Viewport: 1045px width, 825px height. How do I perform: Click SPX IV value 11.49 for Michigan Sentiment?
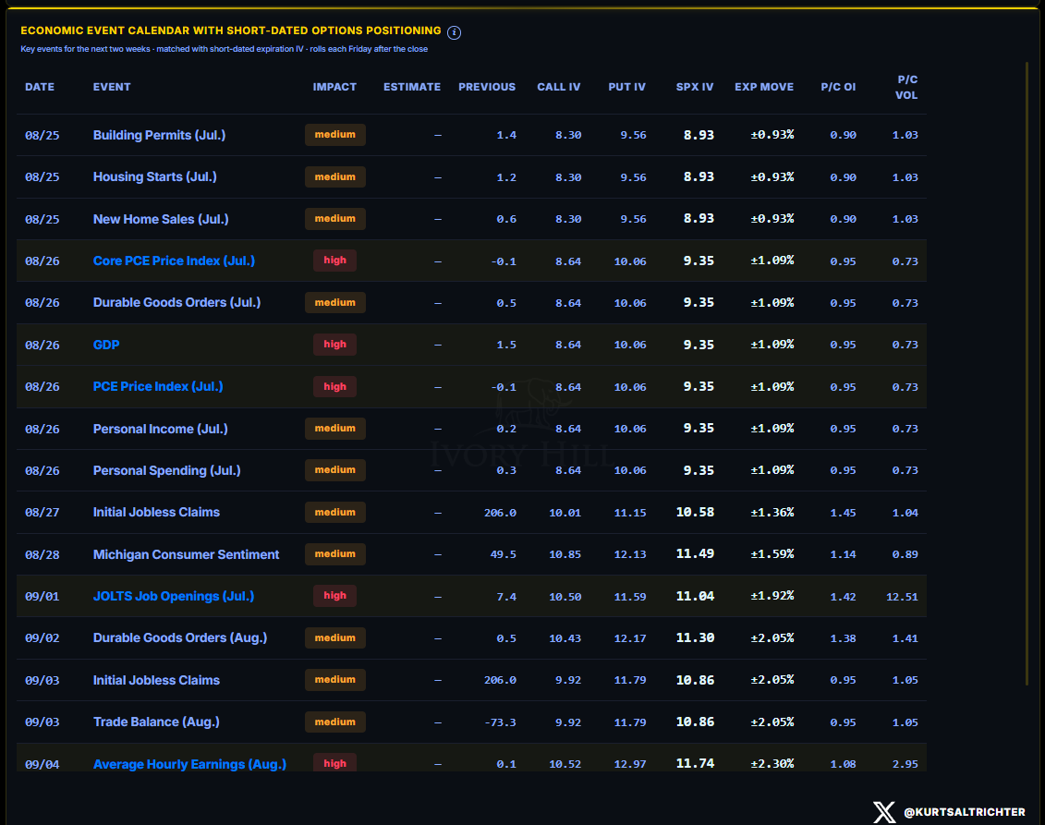[695, 553]
